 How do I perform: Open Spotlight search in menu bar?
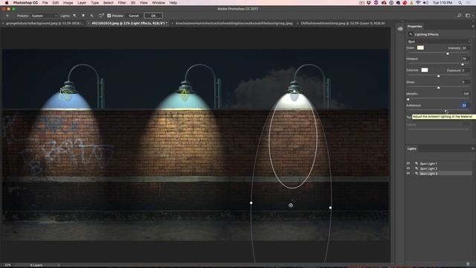pyautogui.click(x=460, y=3)
